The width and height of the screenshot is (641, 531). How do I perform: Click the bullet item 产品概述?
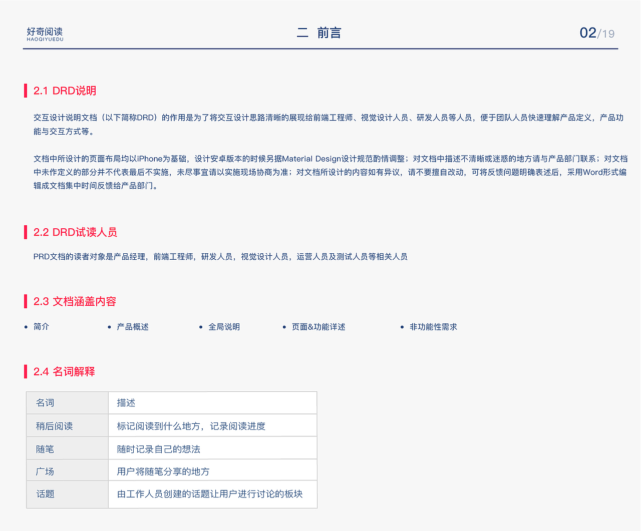click(x=133, y=327)
